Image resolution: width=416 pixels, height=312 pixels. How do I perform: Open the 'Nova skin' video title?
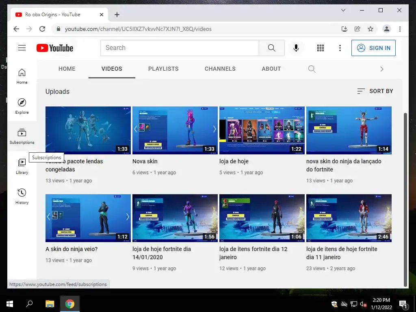click(145, 161)
